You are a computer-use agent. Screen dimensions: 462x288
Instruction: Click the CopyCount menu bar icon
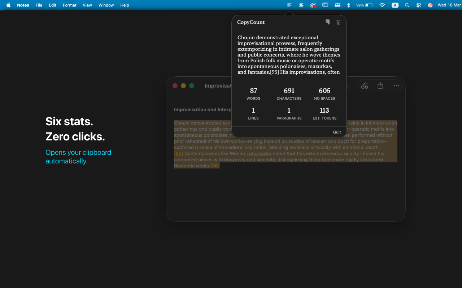point(289,5)
